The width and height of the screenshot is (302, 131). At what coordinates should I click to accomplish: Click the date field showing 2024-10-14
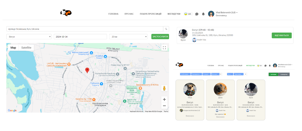coord(80,37)
